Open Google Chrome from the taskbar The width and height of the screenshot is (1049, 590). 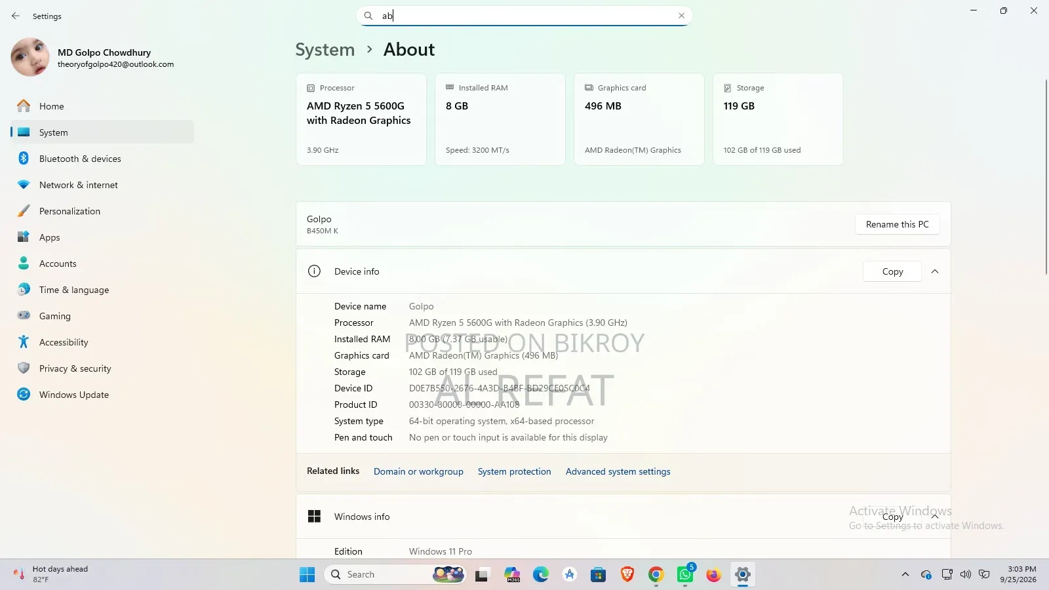tap(656, 575)
